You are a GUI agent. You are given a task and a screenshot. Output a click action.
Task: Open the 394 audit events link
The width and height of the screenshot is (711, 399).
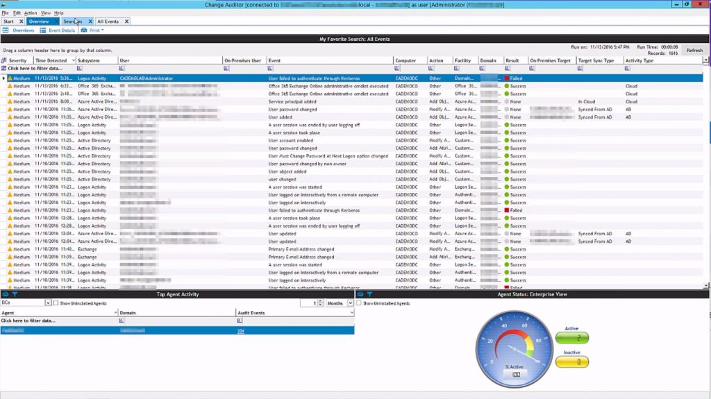click(241, 330)
